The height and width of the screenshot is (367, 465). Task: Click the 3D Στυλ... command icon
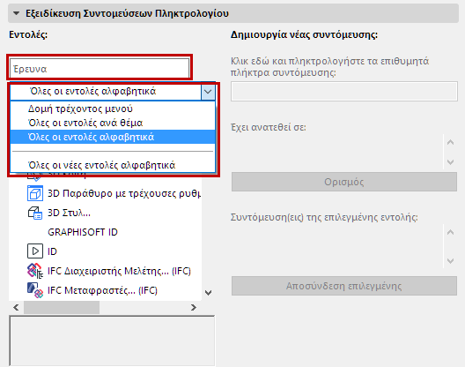pyautogui.click(x=35, y=213)
